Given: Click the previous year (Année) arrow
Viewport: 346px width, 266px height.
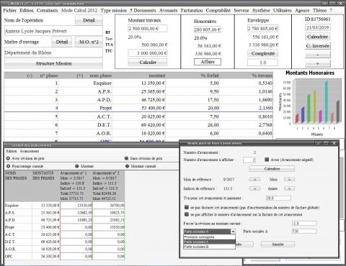Looking at the screenshot, I should 254,188.
